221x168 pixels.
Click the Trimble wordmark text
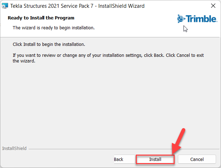[201, 18]
